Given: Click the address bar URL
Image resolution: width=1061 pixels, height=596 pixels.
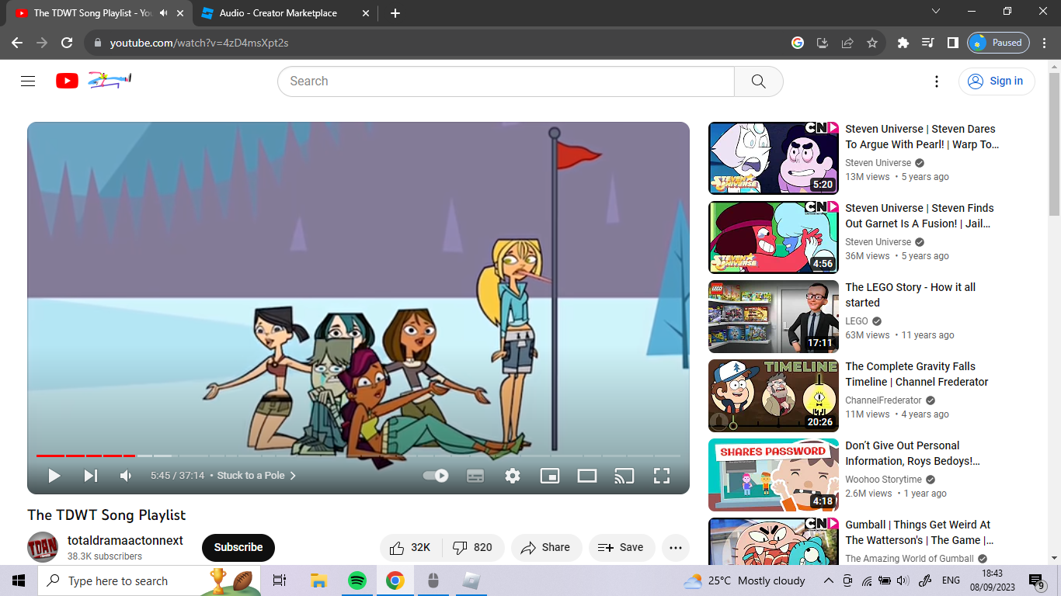Looking at the screenshot, I should tap(199, 43).
